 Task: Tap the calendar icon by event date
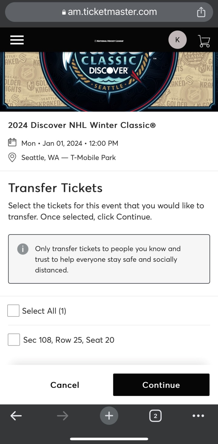point(12,143)
